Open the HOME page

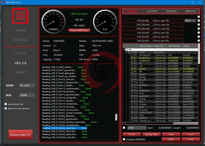[x=20, y=30]
